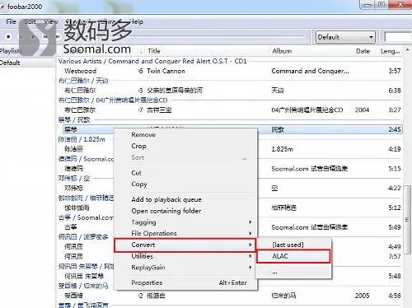Screen dimensions: 412x308
Task: Choose Remove from the context menu
Action: [185, 134]
